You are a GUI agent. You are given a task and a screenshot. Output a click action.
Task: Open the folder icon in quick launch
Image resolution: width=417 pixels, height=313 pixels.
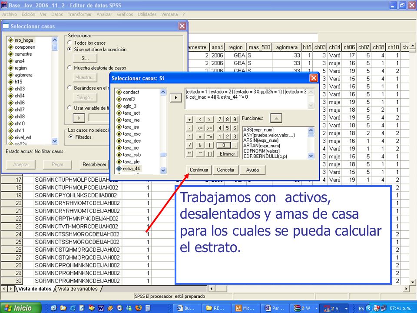[63, 308]
